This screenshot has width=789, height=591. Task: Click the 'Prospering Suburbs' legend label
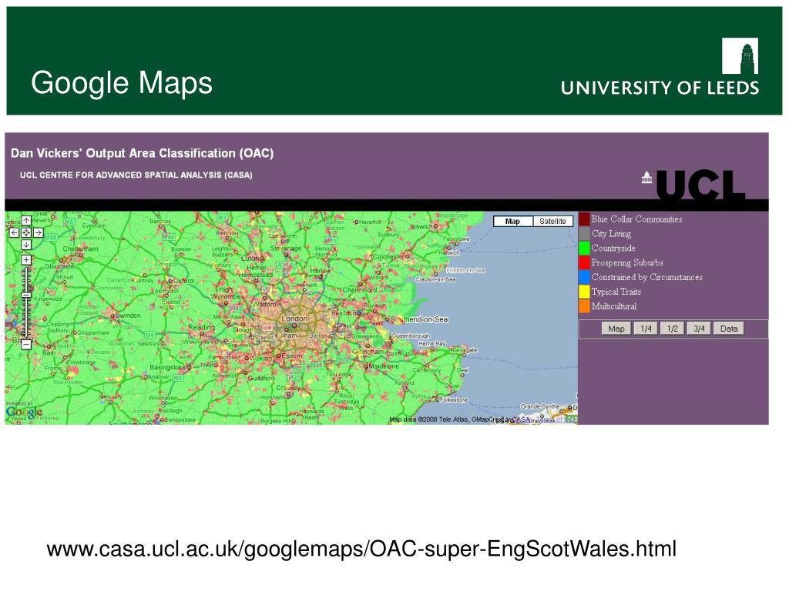tap(627, 262)
